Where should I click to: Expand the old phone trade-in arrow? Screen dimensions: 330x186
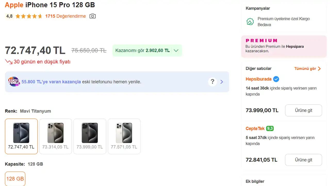pos(222,82)
